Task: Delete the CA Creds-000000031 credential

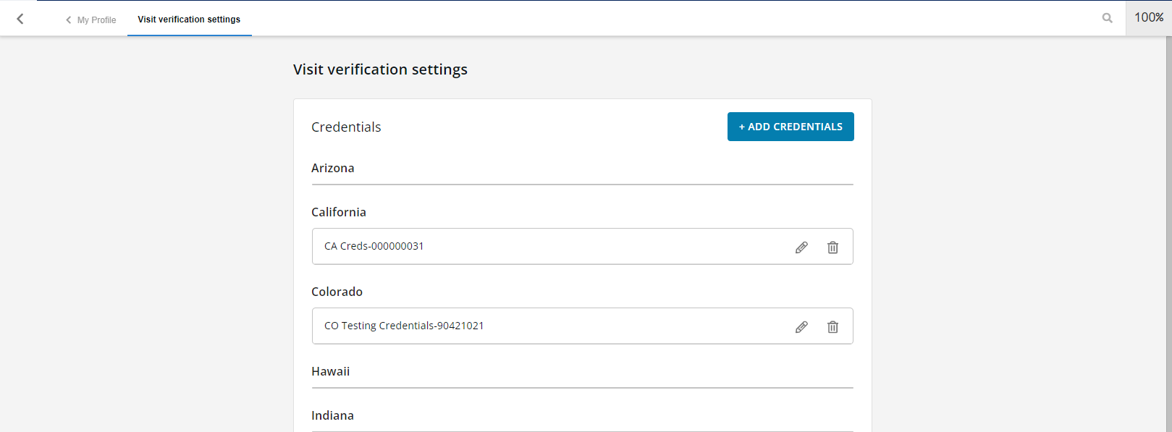Action: 832,247
